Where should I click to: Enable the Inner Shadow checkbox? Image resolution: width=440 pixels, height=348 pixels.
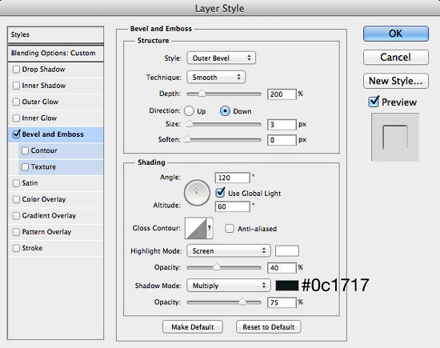point(16,86)
